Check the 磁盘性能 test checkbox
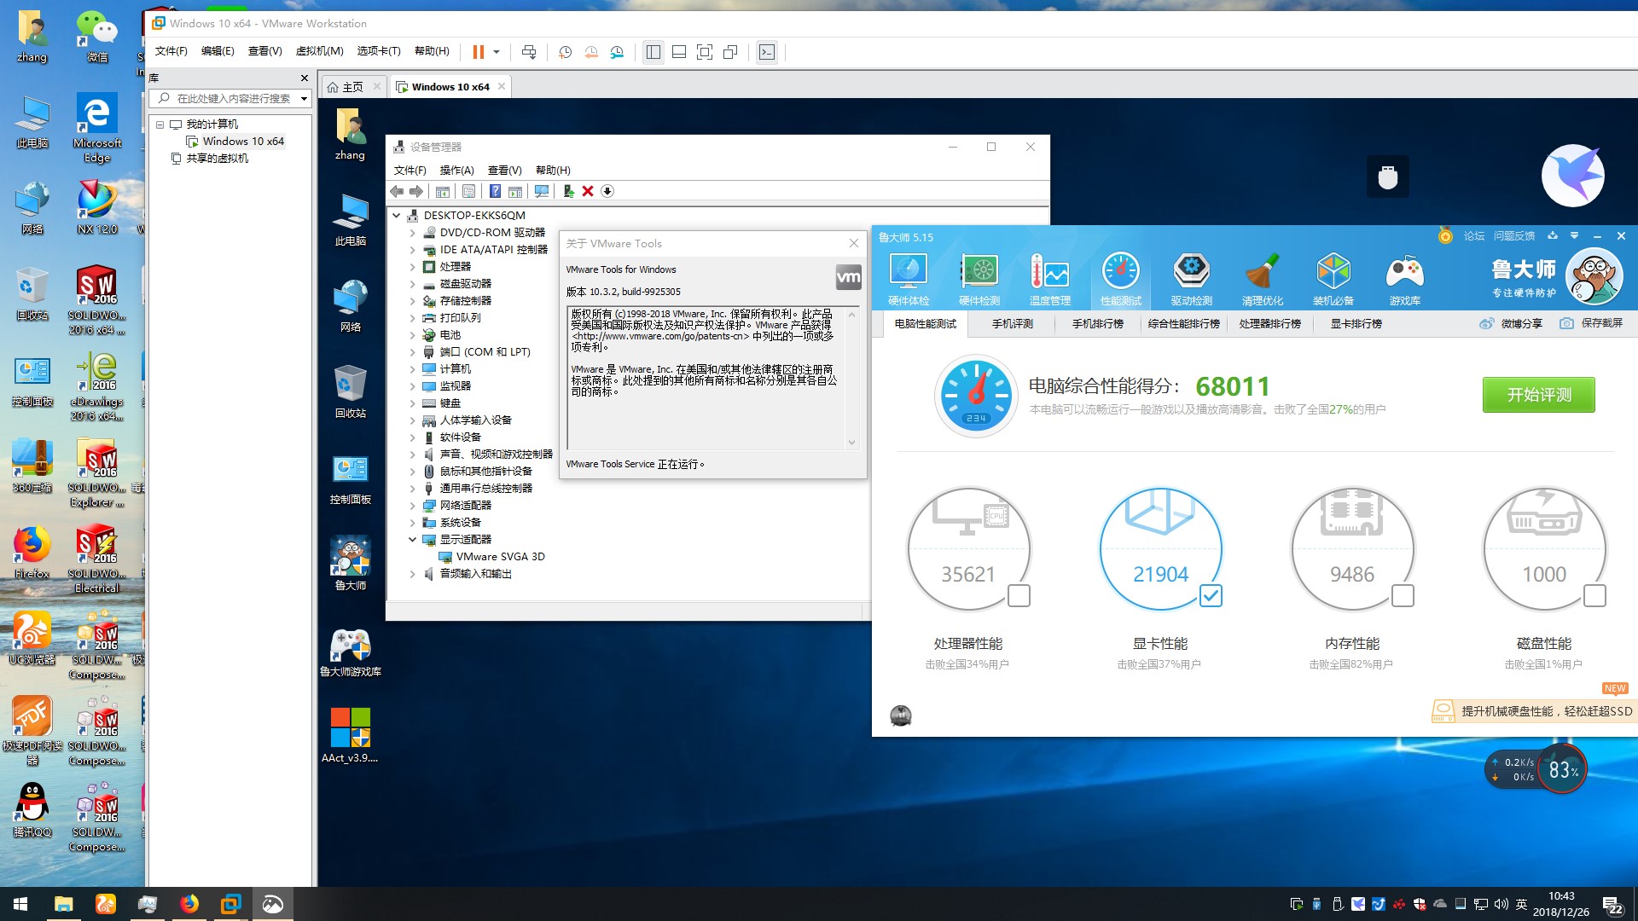 [x=1594, y=595]
